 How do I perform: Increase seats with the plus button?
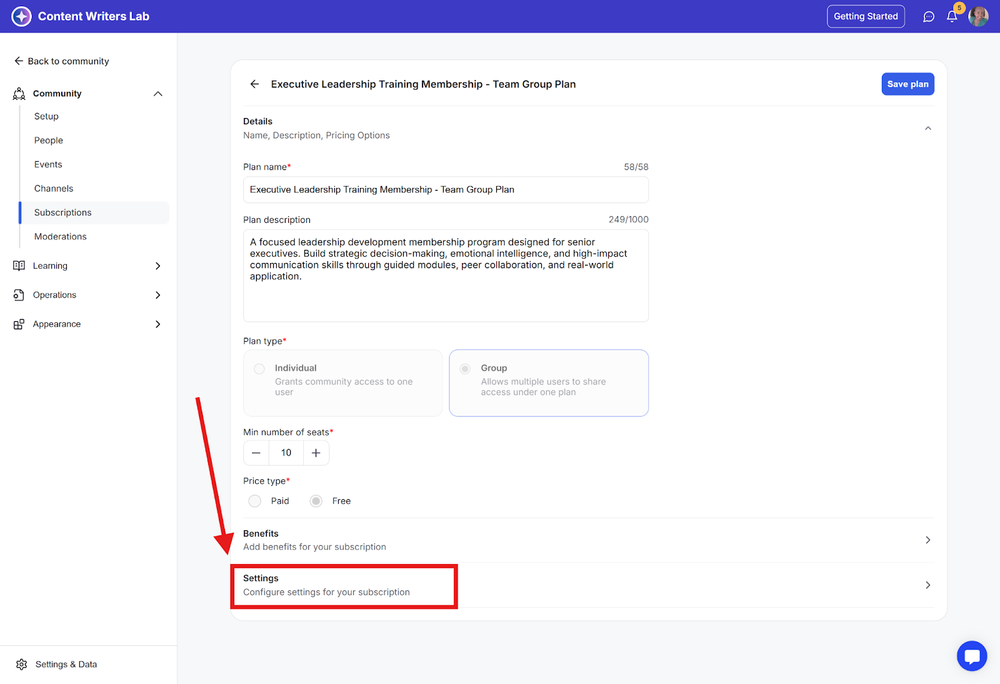316,453
